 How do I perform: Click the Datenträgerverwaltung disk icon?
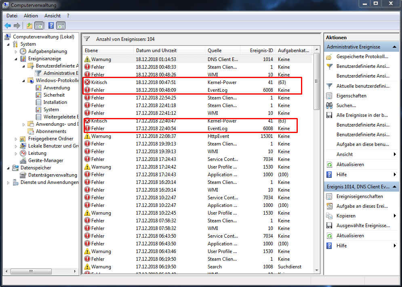click(23, 175)
